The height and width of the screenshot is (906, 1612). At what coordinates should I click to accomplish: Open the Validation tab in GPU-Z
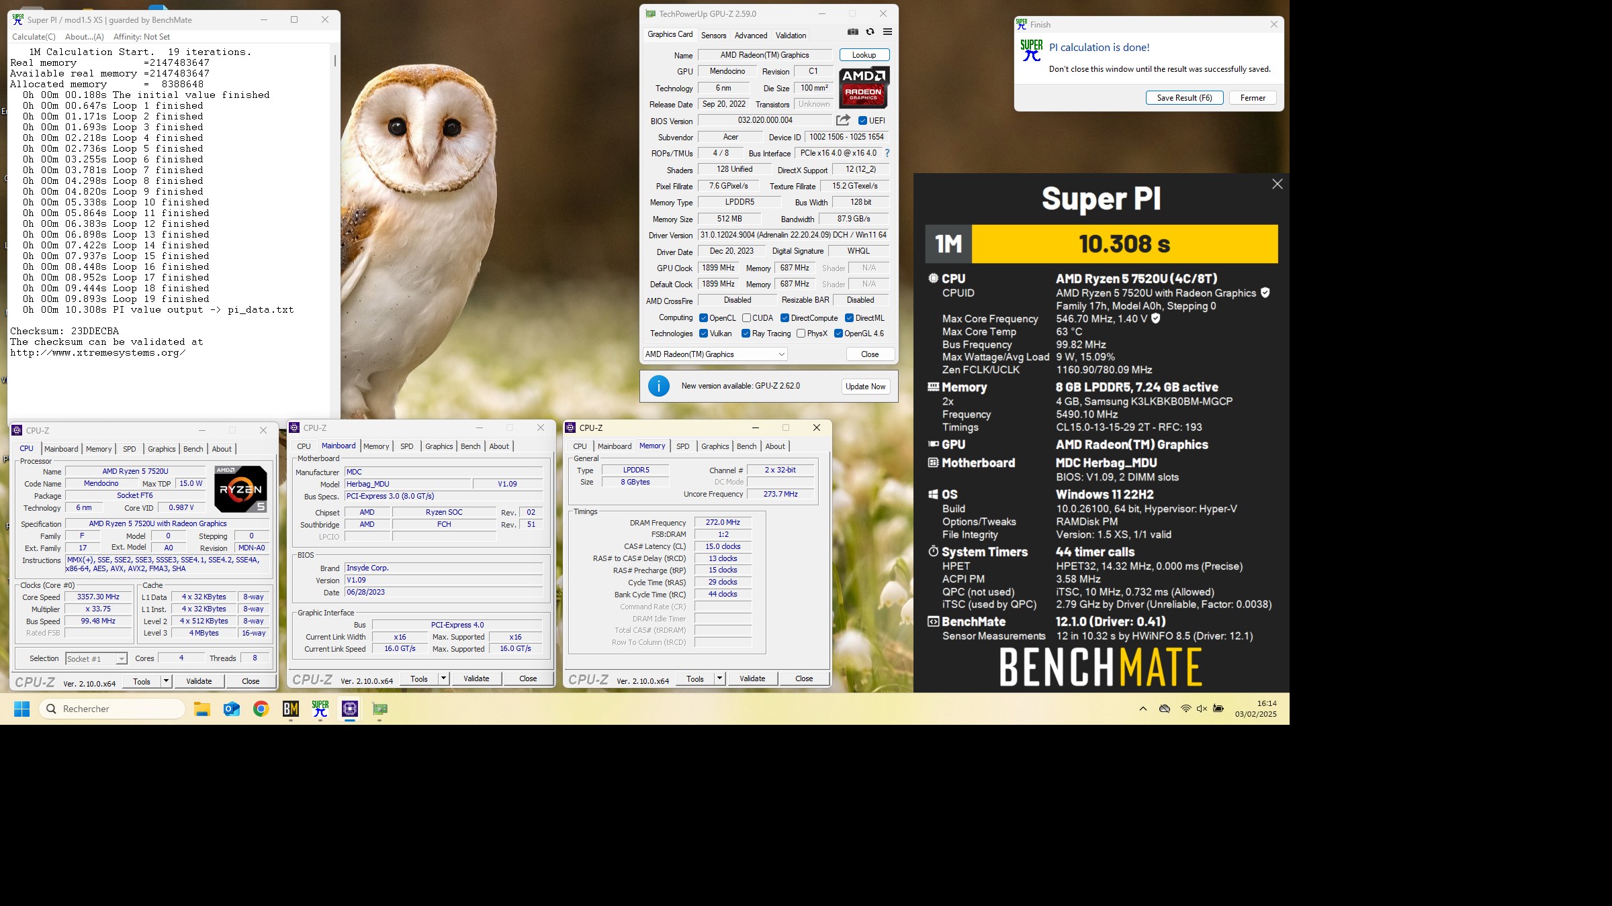click(791, 36)
